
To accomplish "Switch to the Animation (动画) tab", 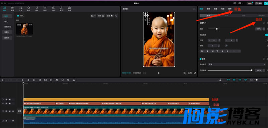I will (x=222, y=9).
